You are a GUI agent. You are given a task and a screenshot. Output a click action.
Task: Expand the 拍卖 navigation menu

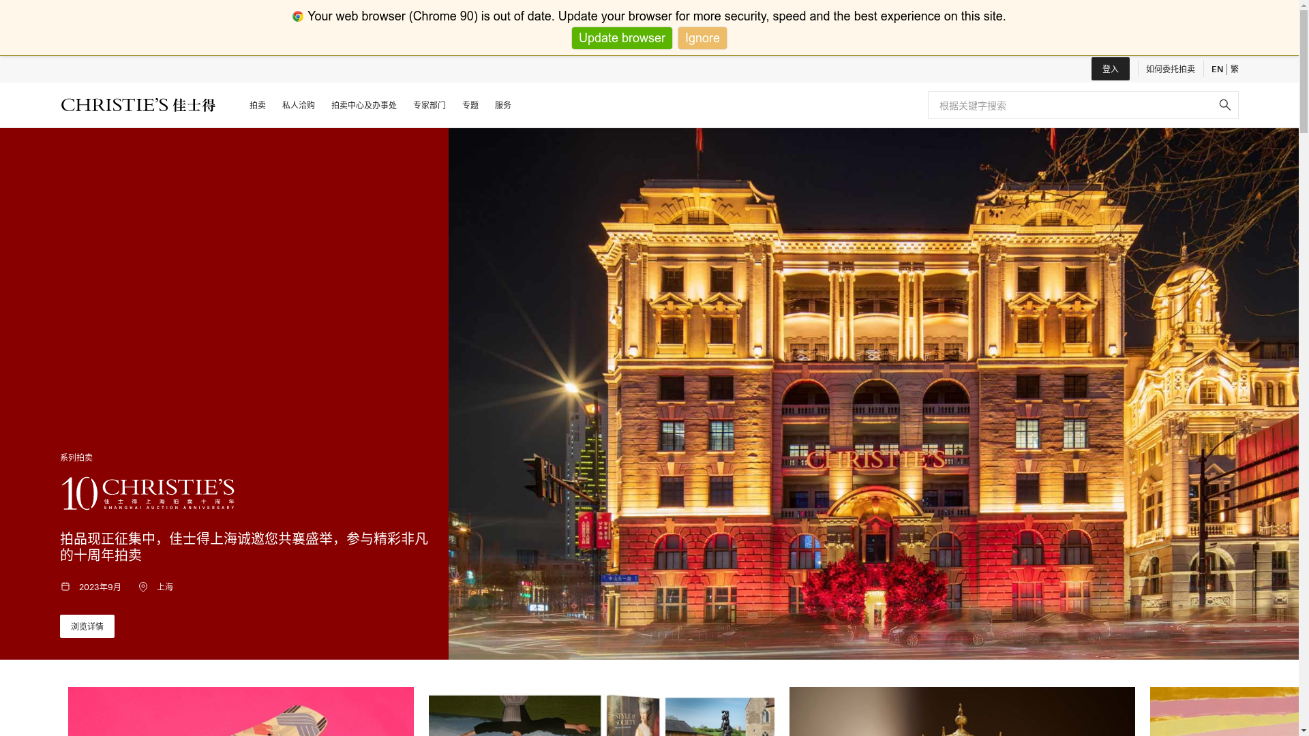[x=258, y=105]
